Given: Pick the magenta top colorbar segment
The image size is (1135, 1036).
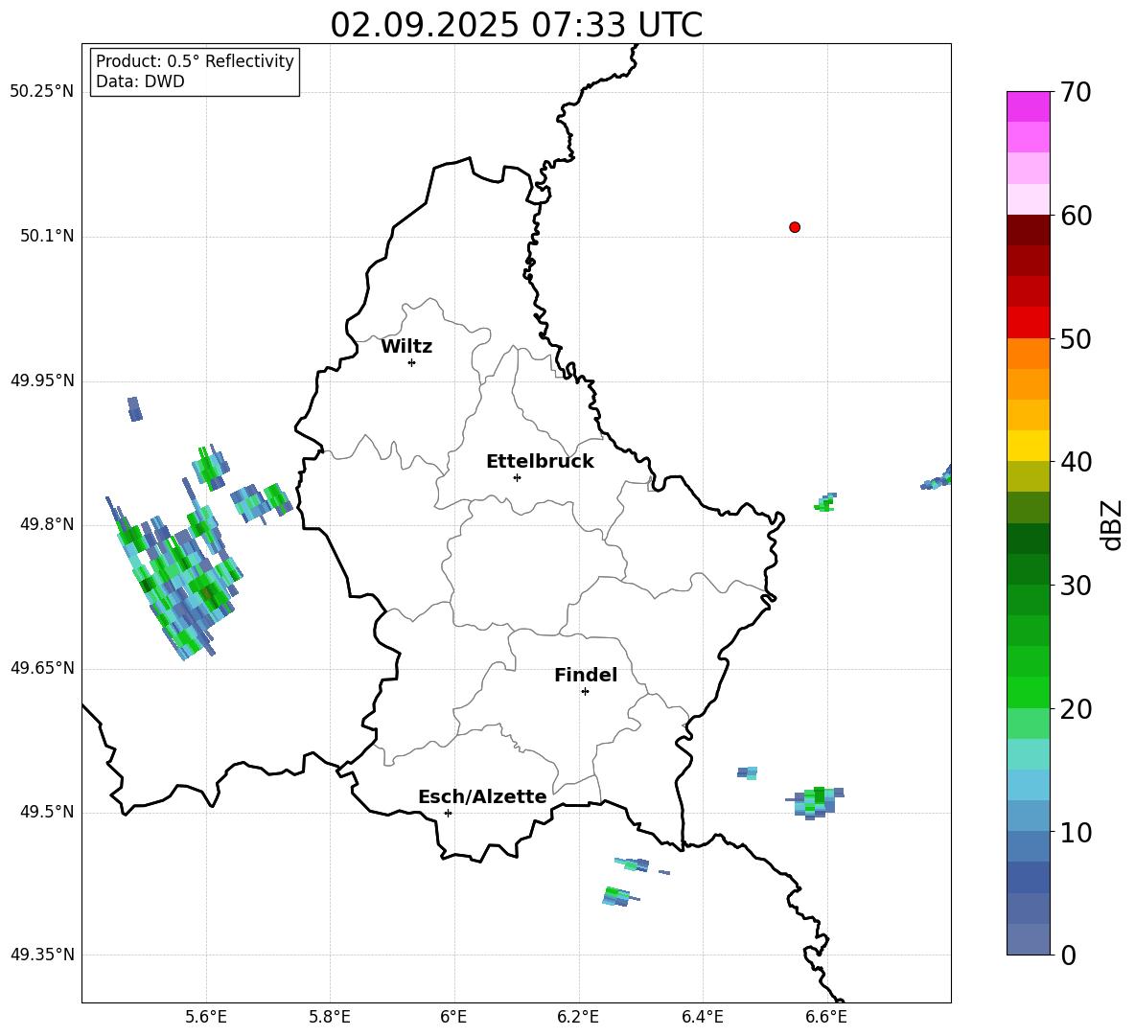Looking at the screenshot, I should pyautogui.click(x=1028, y=106).
